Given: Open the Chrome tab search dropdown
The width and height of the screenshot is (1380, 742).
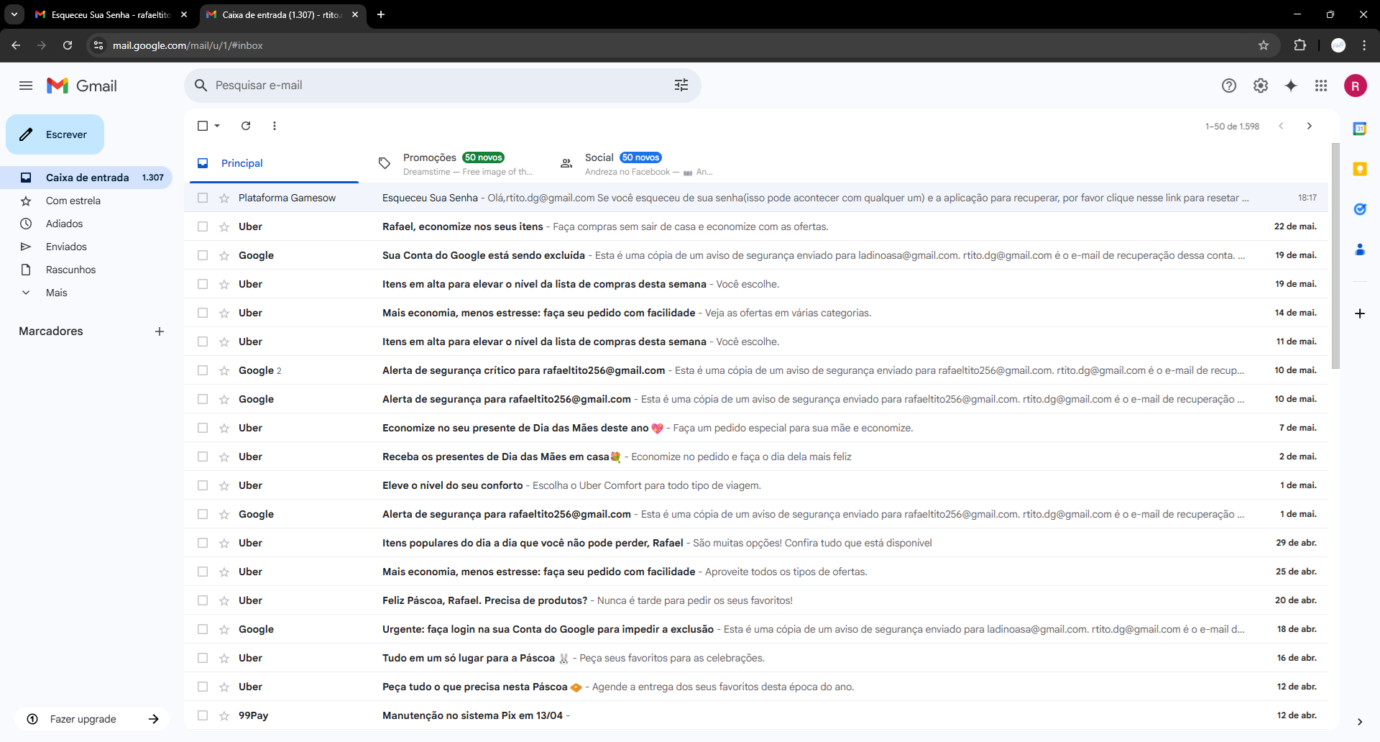Looking at the screenshot, I should [x=14, y=14].
